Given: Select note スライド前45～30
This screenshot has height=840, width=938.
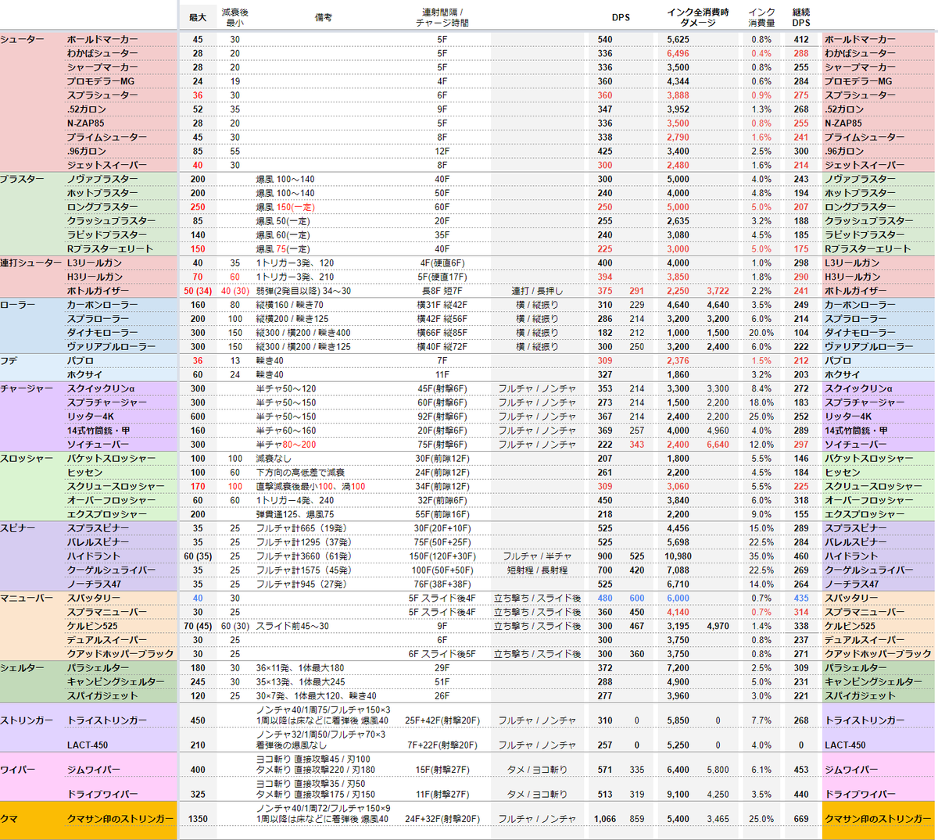Looking at the screenshot, I should coord(293,626).
